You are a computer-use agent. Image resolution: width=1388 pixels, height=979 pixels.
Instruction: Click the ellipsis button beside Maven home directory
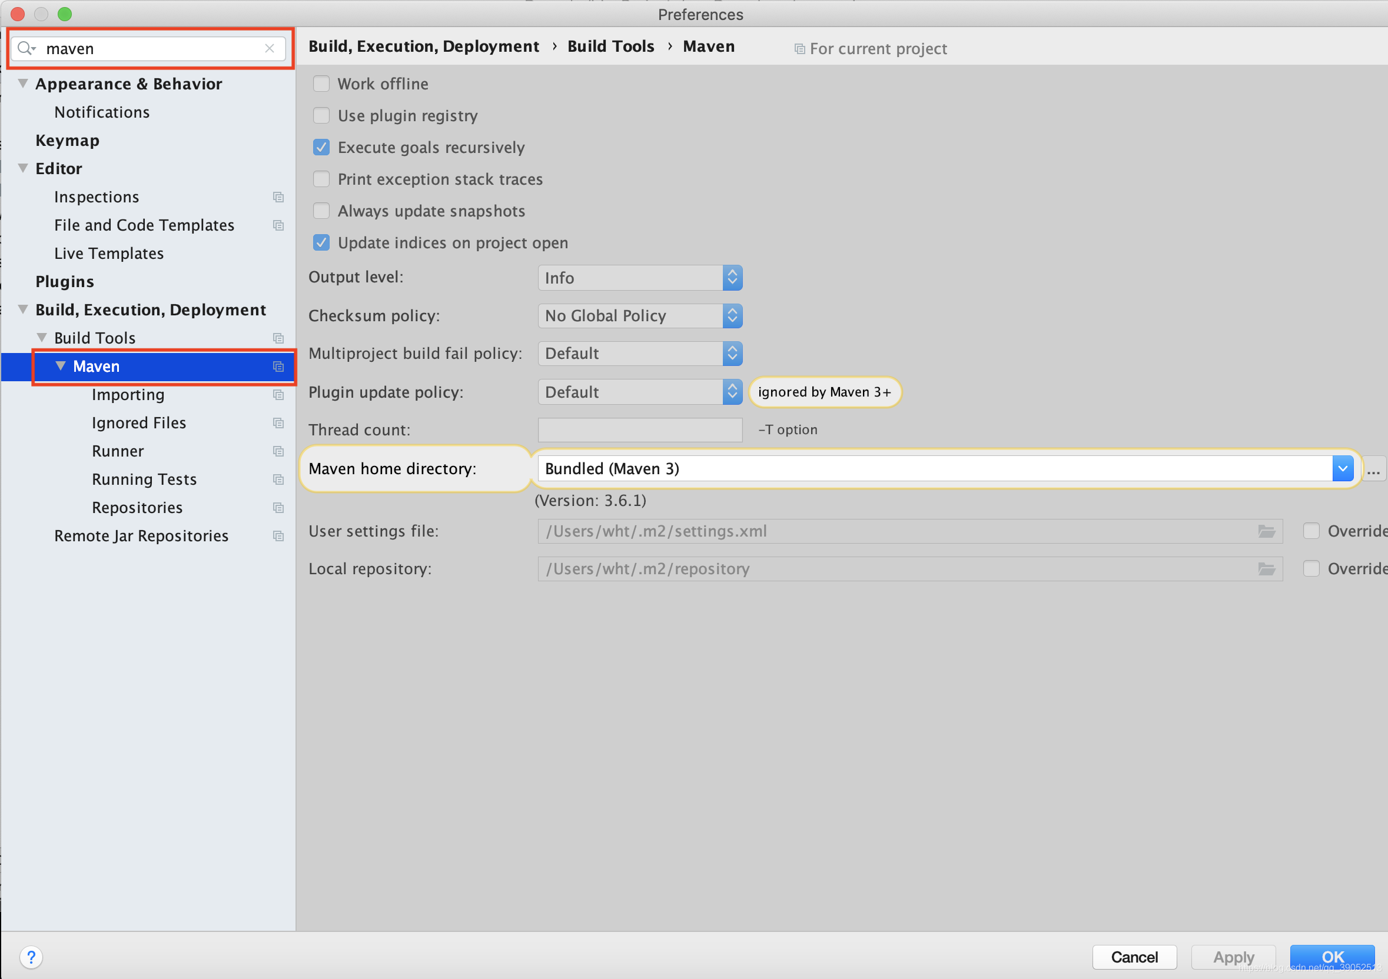(x=1373, y=469)
